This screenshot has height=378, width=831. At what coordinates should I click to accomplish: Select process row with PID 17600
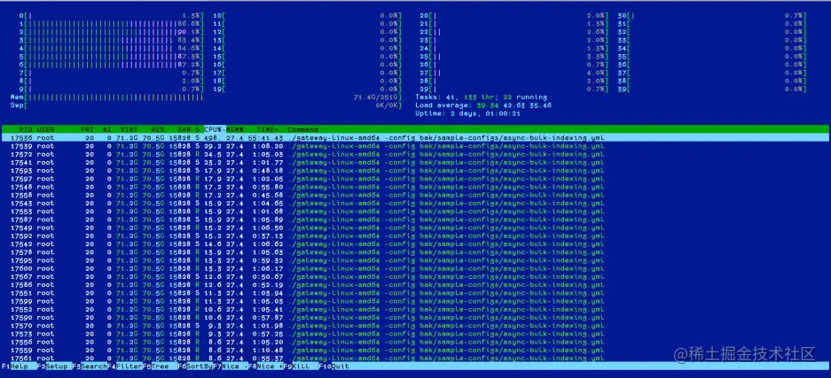coord(415,268)
